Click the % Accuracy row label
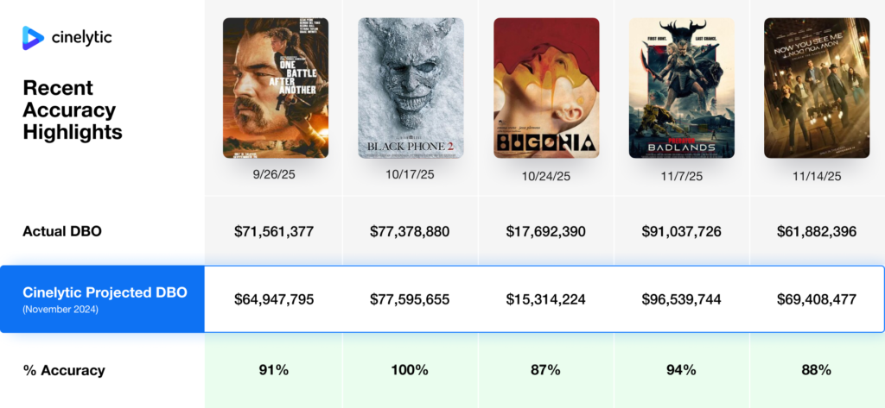 click(x=64, y=370)
